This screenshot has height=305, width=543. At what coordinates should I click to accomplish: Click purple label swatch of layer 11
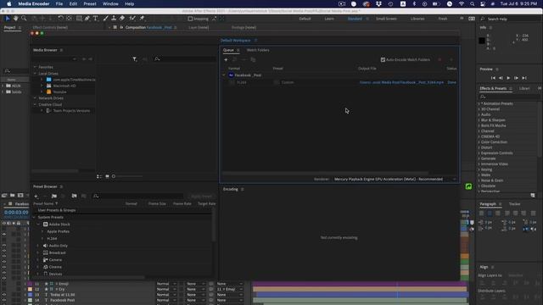[x=31, y=284]
